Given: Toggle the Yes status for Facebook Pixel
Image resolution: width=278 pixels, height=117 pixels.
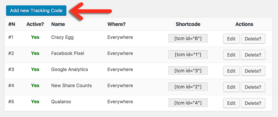Looking at the screenshot, I should (35, 54).
